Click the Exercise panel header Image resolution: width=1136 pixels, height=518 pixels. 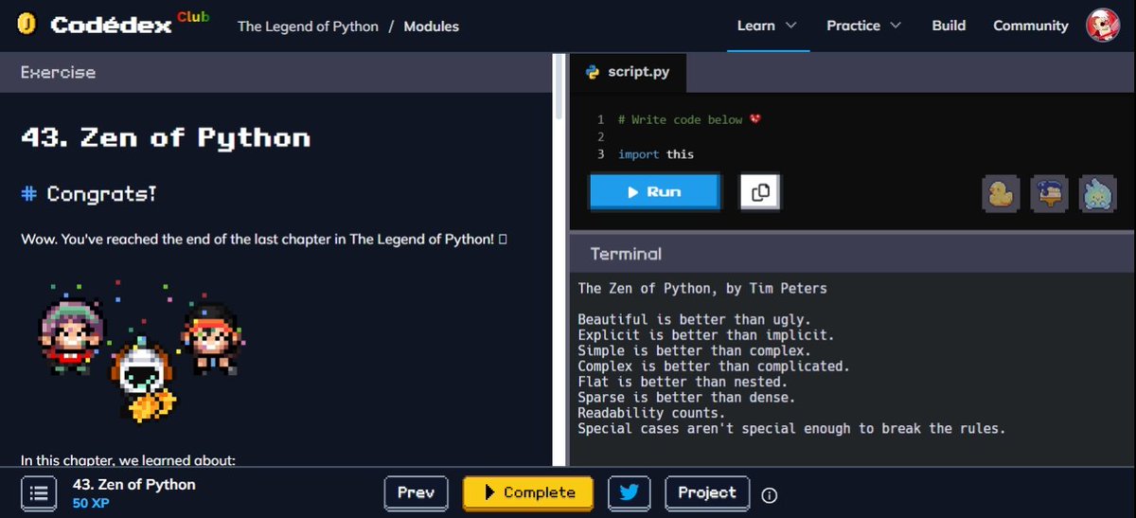[275, 72]
